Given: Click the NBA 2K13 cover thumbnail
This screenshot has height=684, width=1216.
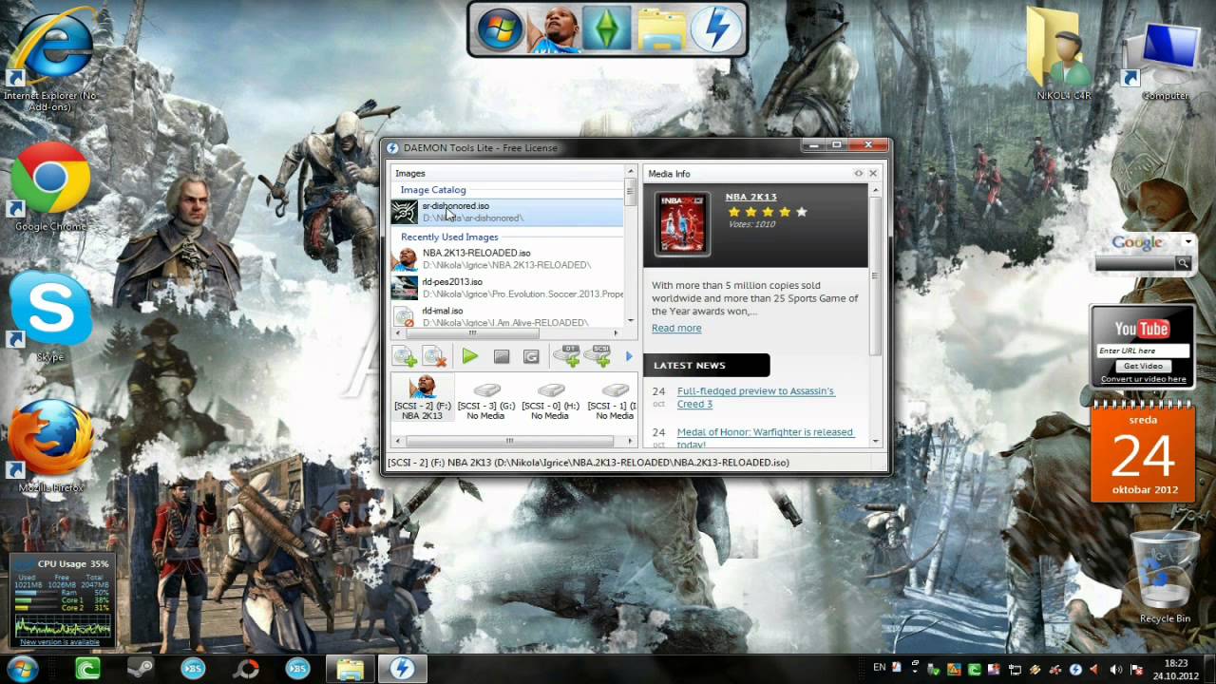Looking at the screenshot, I should point(682,222).
